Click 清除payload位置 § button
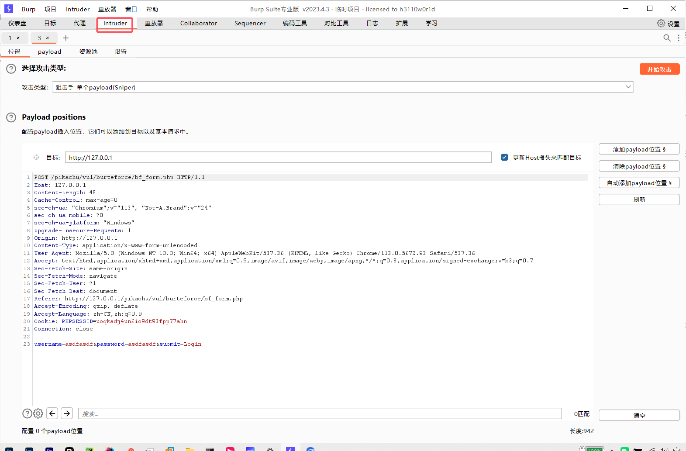Viewport: 686px width, 451px height. coord(639,166)
